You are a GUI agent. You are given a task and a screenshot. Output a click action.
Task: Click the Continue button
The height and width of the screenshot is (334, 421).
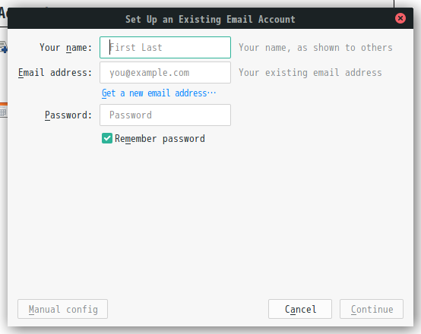372,309
